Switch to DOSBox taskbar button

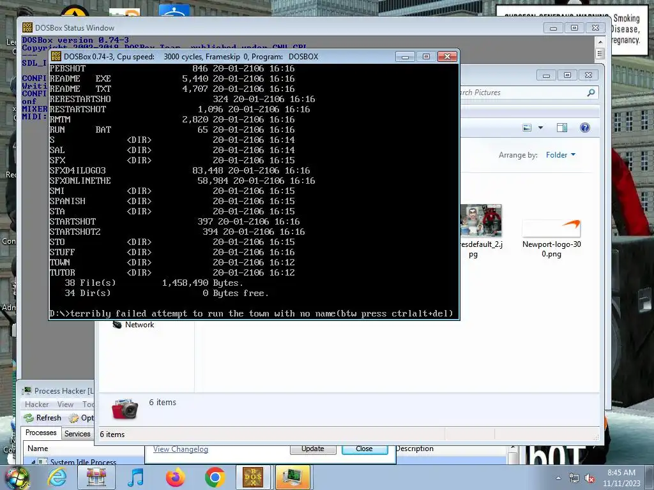253,477
